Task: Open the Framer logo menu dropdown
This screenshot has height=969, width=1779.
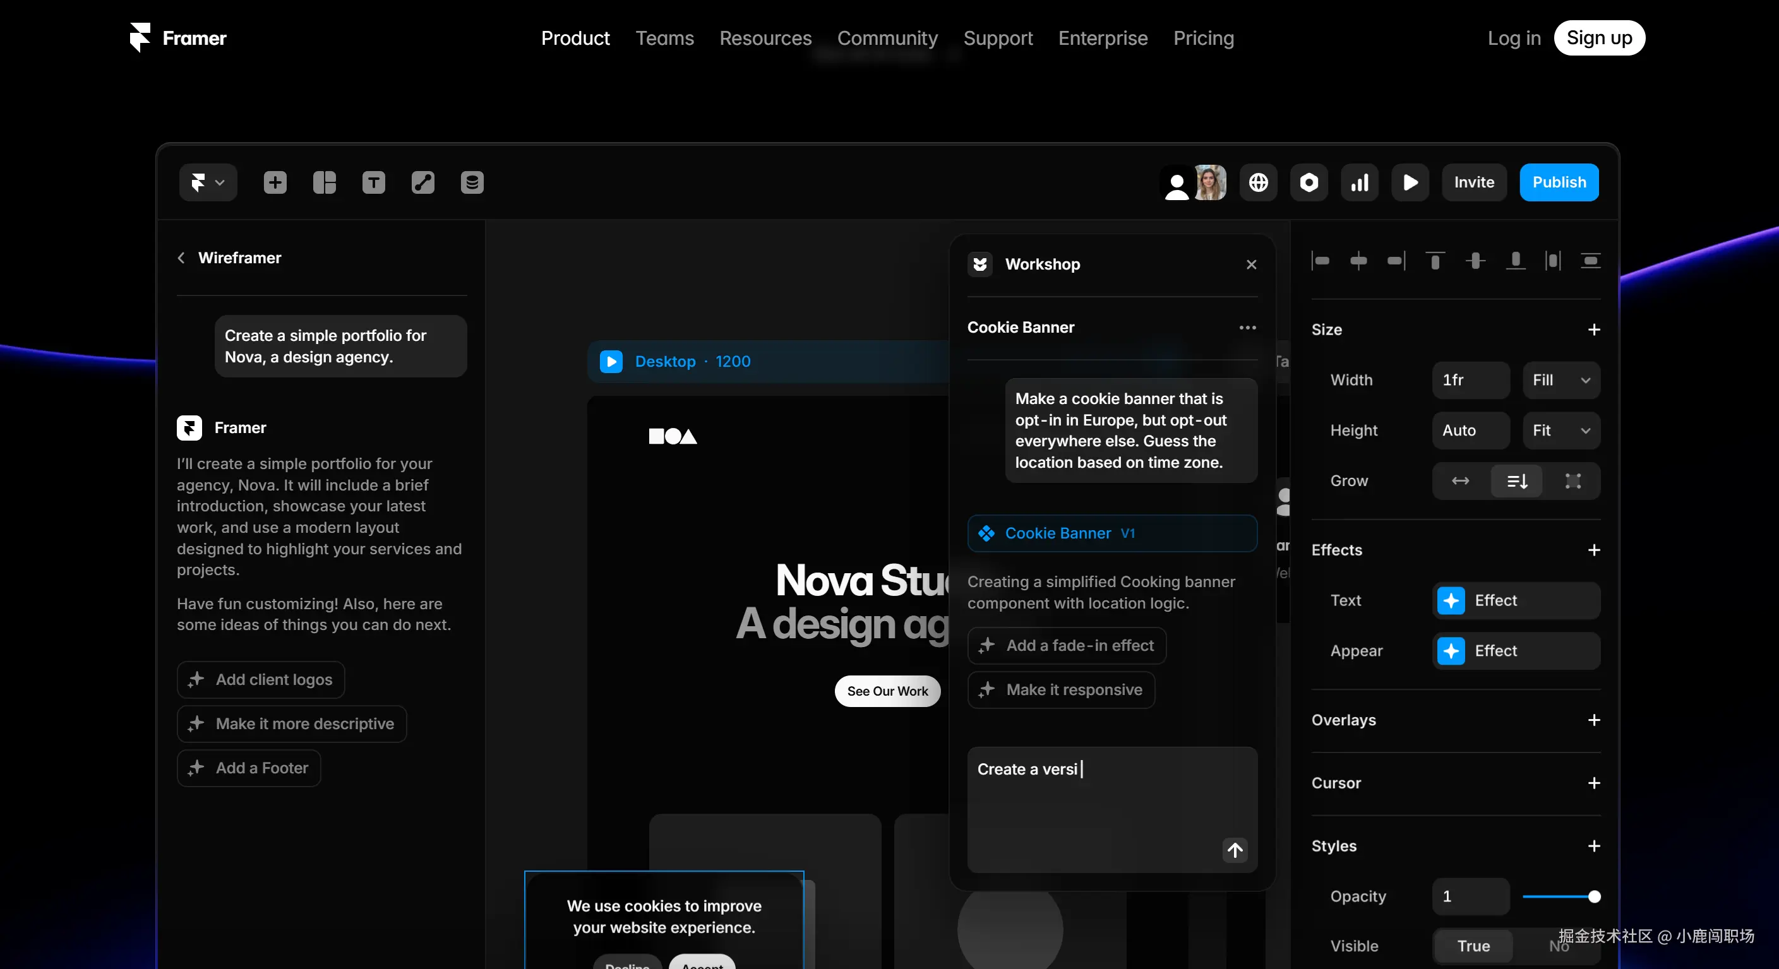Action: (x=207, y=182)
